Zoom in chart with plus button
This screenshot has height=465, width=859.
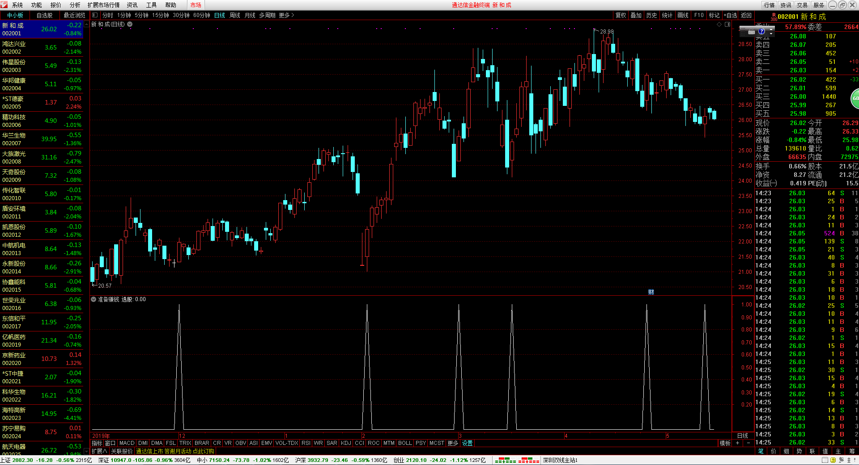pyautogui.click(x=737, y=443)
